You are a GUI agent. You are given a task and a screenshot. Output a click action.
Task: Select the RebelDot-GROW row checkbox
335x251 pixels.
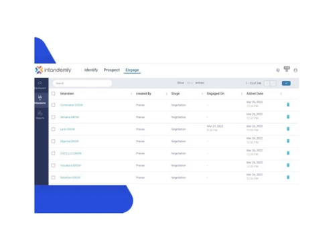[x=53, y=177]
